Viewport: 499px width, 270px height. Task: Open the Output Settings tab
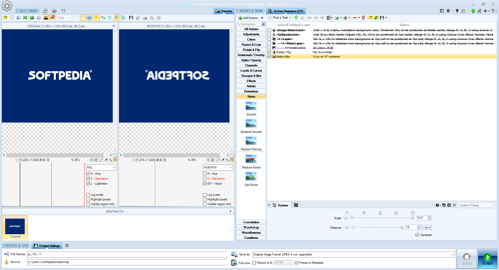(47, 246)
